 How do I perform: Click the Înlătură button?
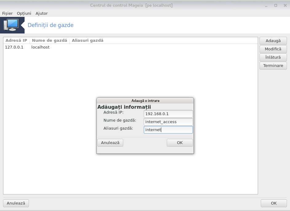[x=273, y=57]
